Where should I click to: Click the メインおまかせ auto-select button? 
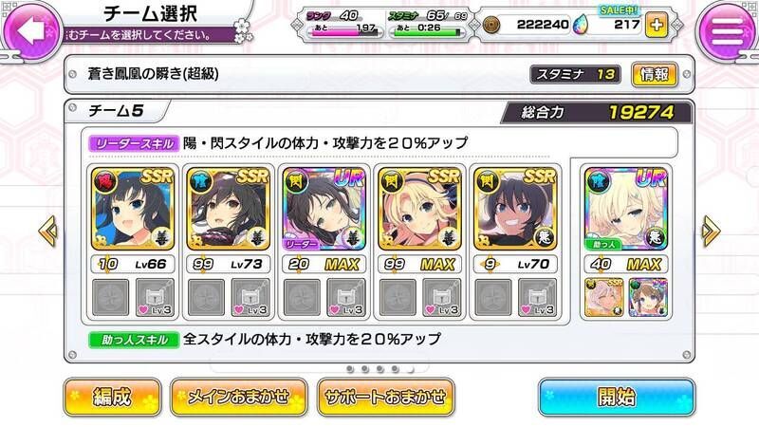tap(239, 398)
